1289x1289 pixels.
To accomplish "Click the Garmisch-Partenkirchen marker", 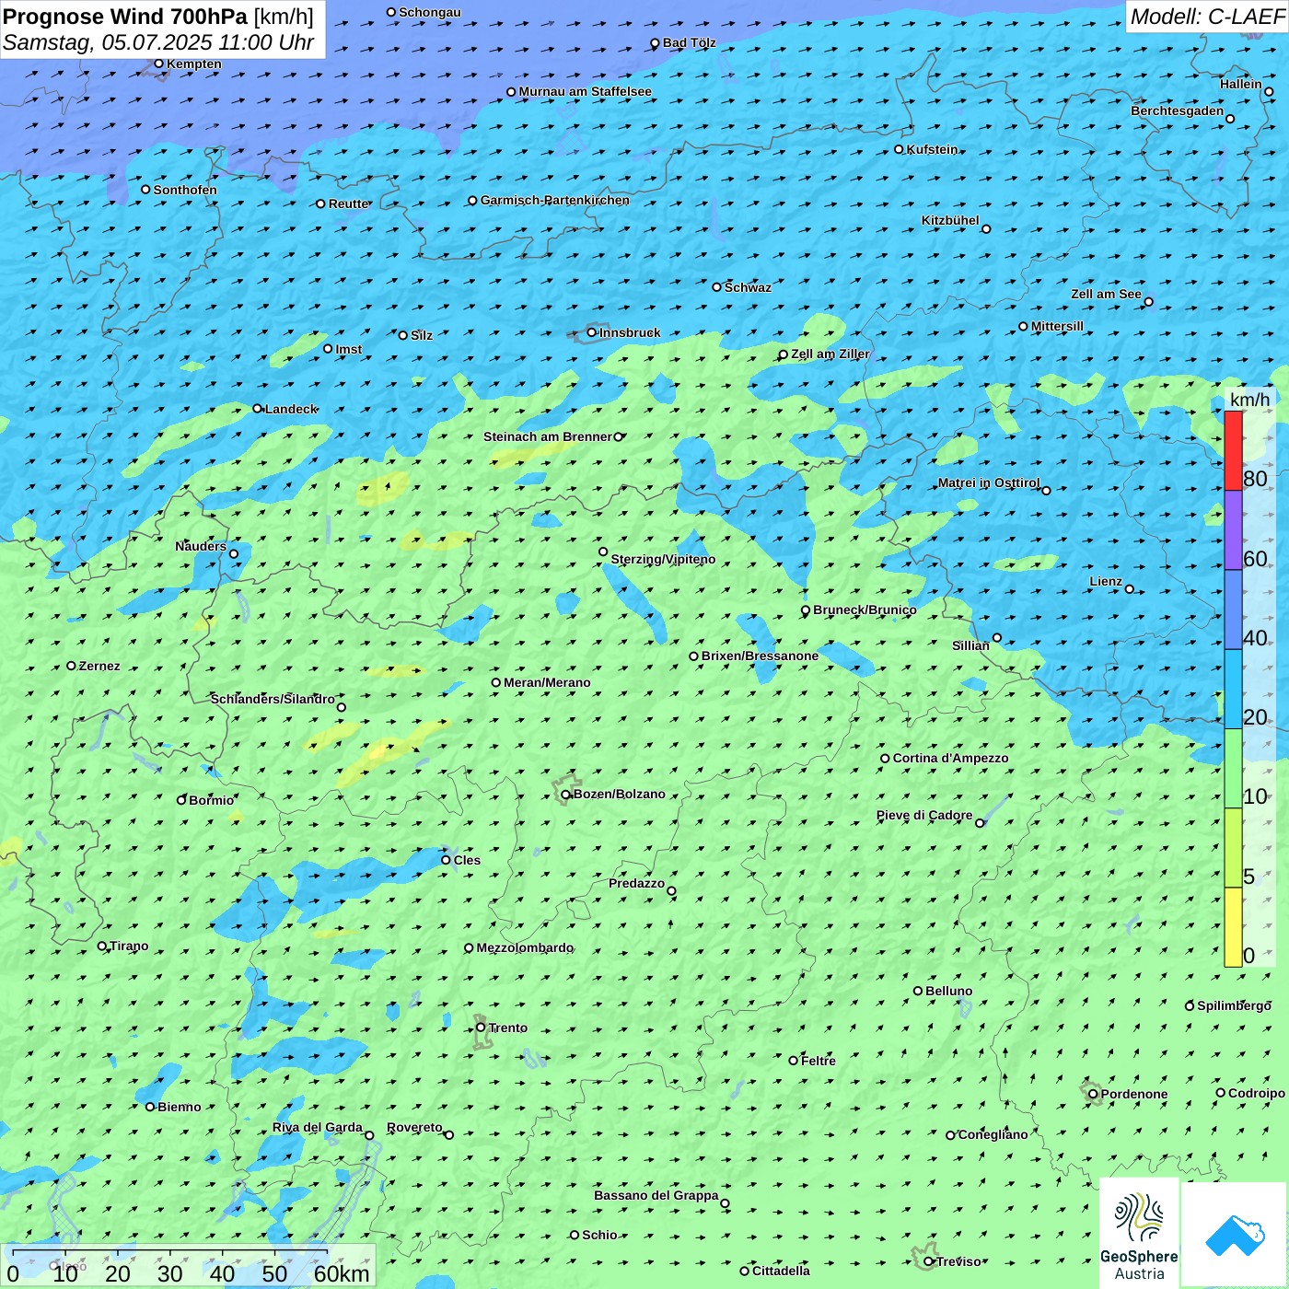I will pyautogui.click(x=472, y=201).
